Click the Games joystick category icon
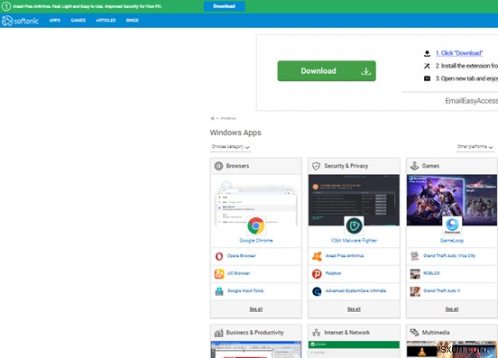The width and height of the screenshot is (498, 358). (414, 166)
